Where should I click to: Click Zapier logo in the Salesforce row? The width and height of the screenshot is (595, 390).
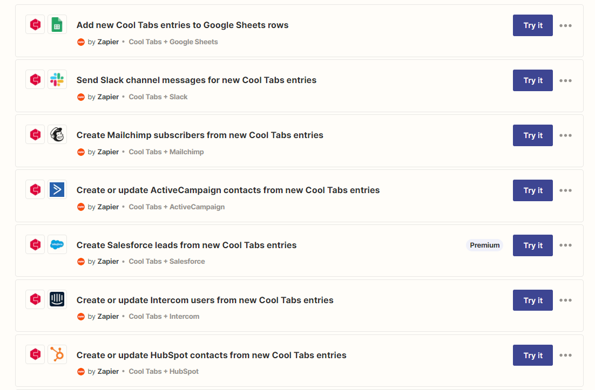coord(81,262)
